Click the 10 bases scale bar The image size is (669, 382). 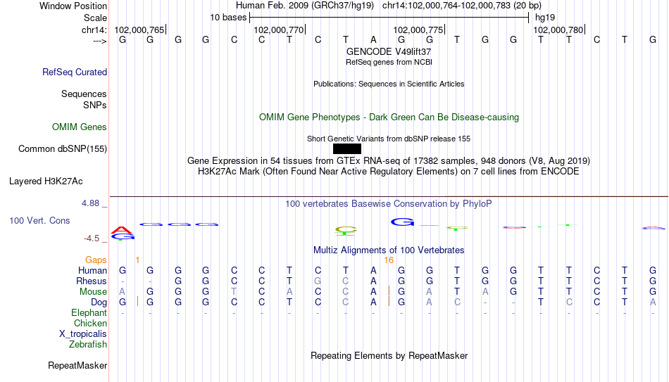389,18
